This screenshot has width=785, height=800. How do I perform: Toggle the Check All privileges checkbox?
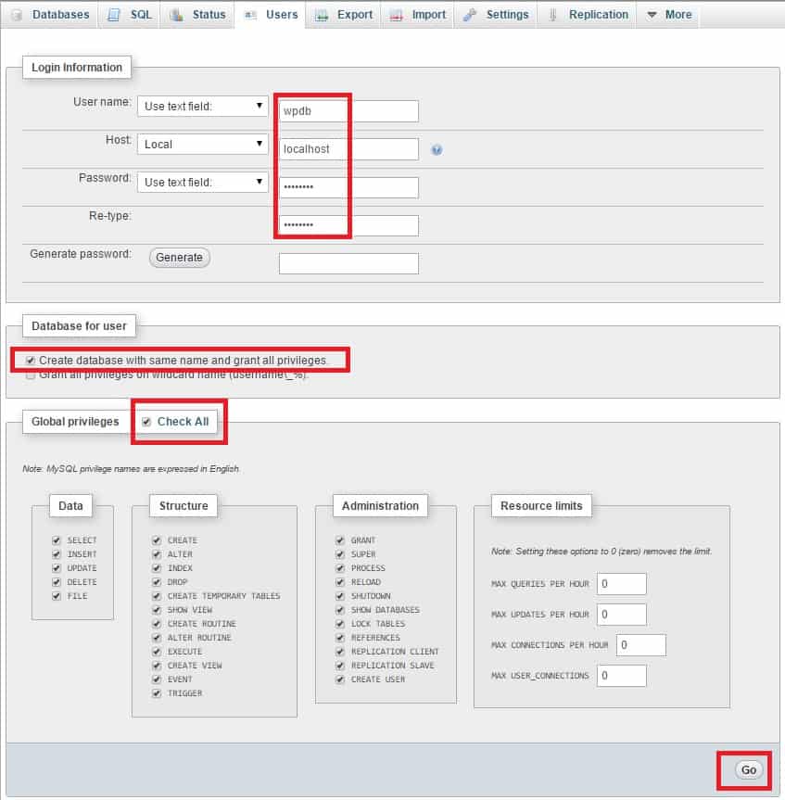pos(146,422)
